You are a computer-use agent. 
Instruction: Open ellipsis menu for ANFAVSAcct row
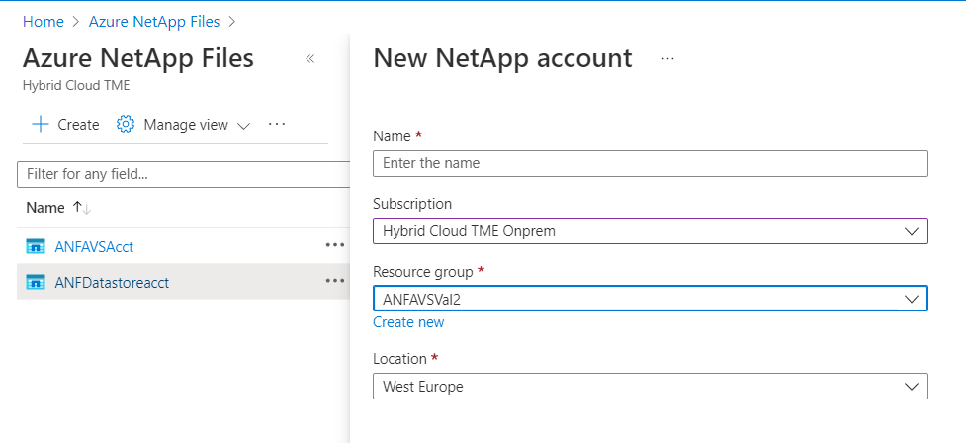pos(334,246)
